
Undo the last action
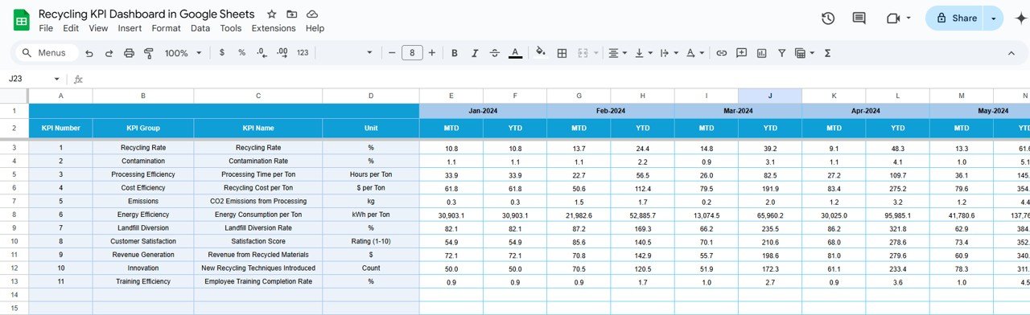pyautogui.click(x=89, y=53)
